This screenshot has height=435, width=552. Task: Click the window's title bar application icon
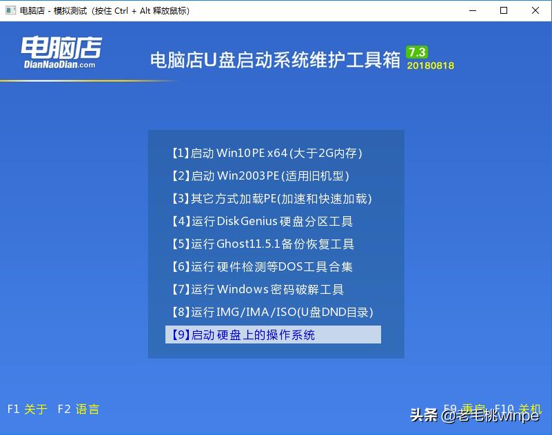(10, 10)
